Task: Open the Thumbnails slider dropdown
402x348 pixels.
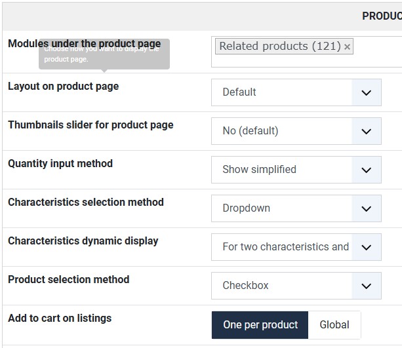Action: [x=281, y=131]
